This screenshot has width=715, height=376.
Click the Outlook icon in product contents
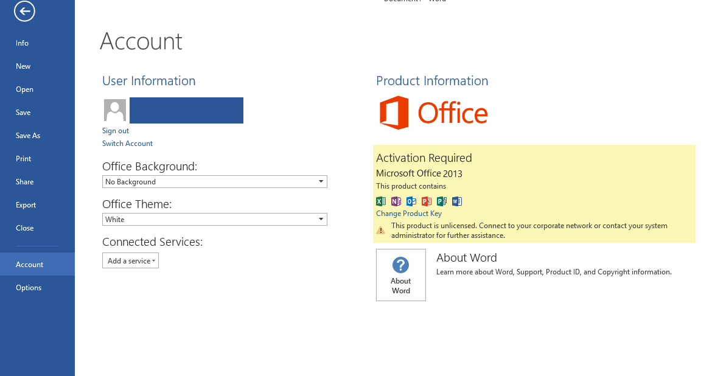(411, 201)
